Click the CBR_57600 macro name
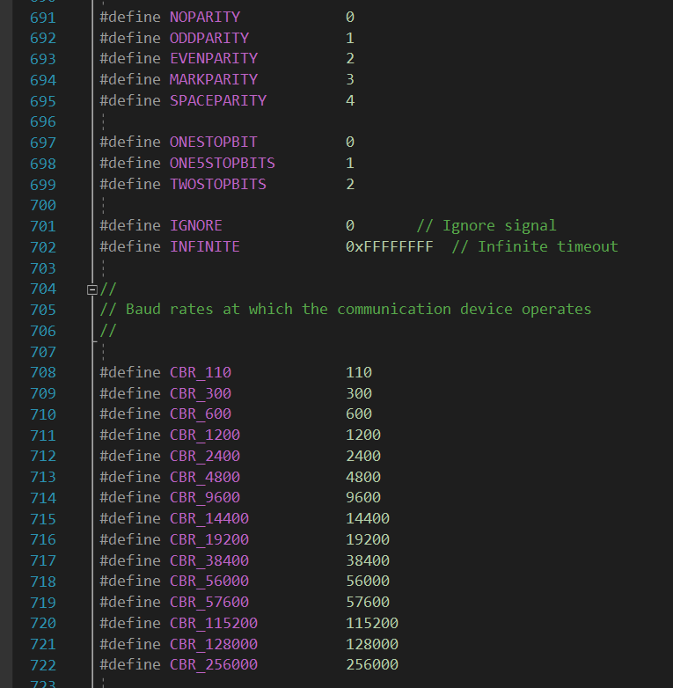This screenshot has width=673, height=688. (209, 602)
